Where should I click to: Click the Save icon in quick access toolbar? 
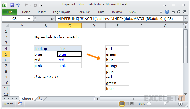(x=12, y=5)
